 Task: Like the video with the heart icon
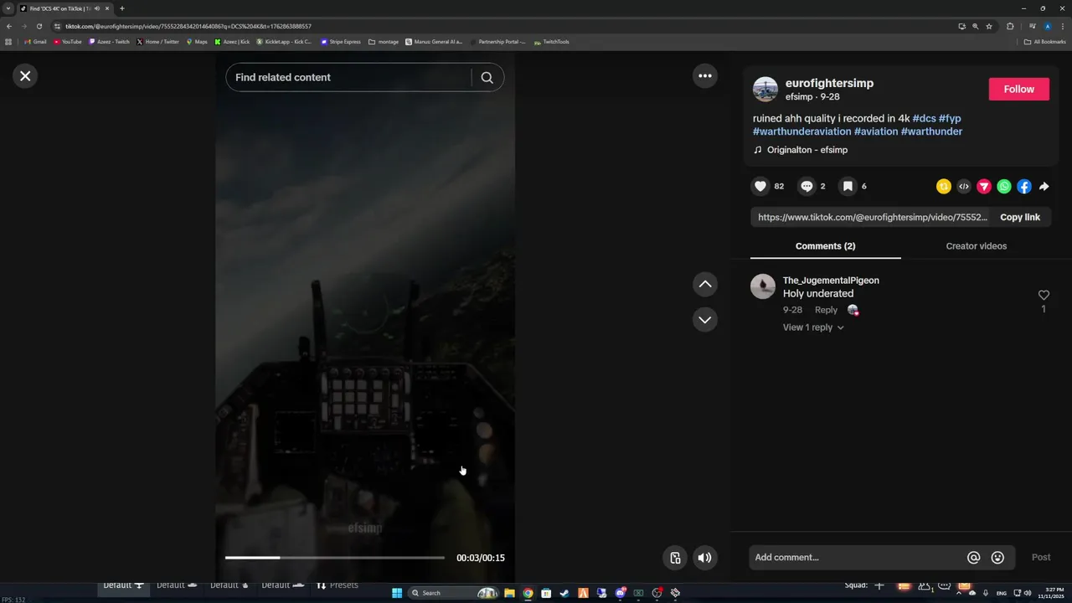click(x=760, y=187)
